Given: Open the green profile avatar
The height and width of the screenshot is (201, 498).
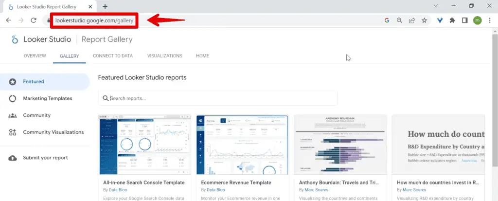Looking at the screenshot, I should tap(477, 20).
